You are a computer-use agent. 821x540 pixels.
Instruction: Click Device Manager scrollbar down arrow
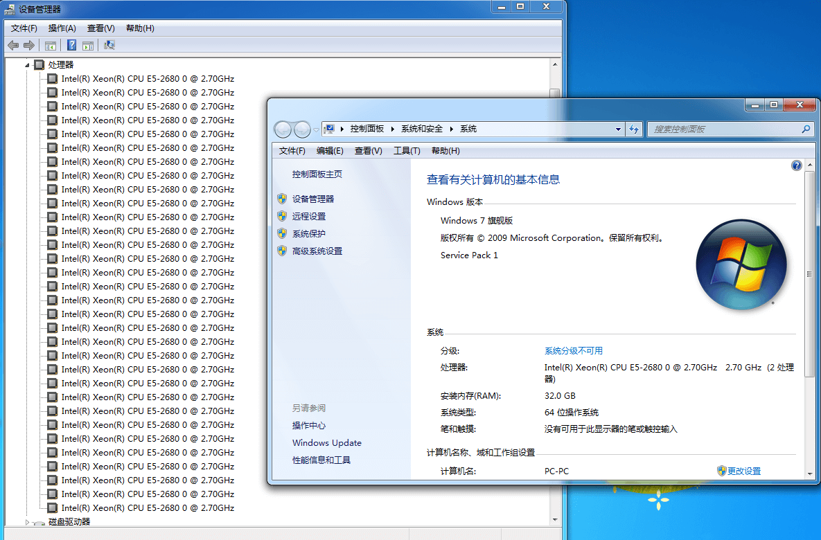coord(555,520)
